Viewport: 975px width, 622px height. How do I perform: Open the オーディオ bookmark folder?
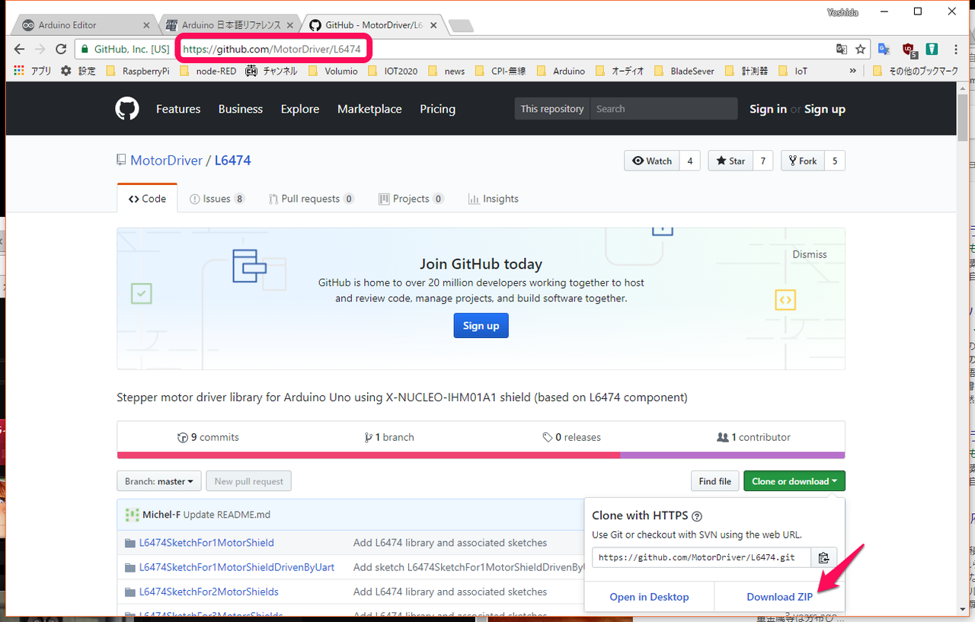click(x=619, y=71)
